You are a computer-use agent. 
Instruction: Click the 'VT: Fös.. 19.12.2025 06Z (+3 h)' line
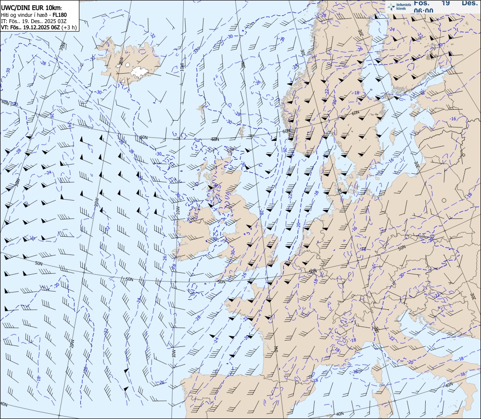(x=38, y=27)
